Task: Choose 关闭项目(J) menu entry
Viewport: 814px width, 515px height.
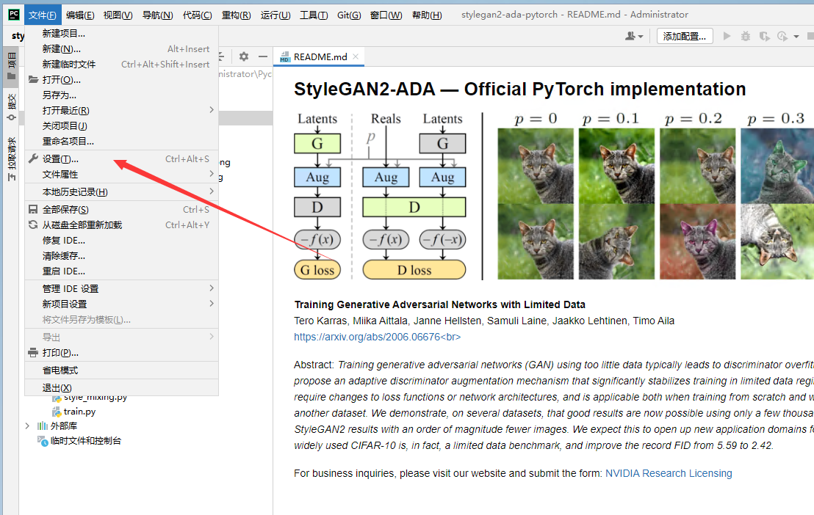Action: point(121,125)
